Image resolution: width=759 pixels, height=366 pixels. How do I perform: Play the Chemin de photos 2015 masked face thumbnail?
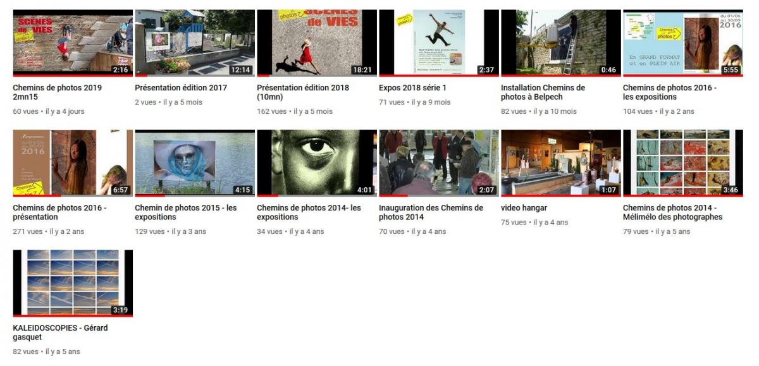(195, 162)
